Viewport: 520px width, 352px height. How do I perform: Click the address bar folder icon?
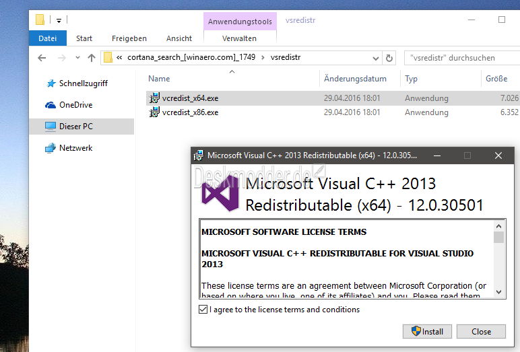108,57
